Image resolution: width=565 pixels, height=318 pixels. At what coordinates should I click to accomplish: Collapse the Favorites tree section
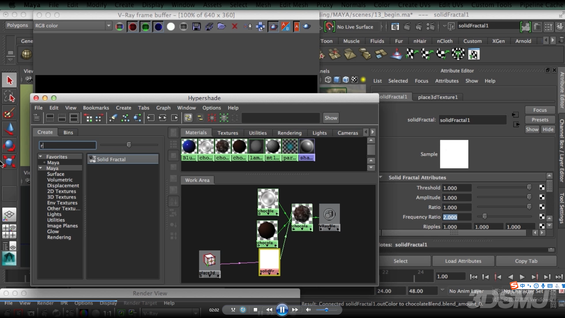(41, 156)
